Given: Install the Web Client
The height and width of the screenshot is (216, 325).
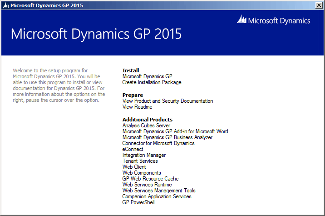Looking at the screenshot, I should coord(134,167).
